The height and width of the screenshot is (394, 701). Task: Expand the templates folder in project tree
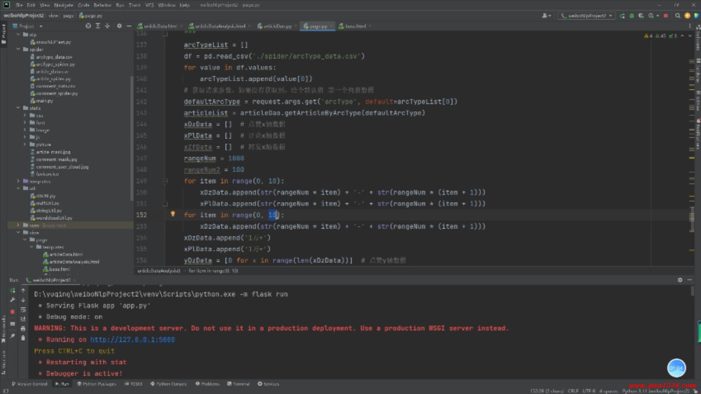click(x=18, y=181)
